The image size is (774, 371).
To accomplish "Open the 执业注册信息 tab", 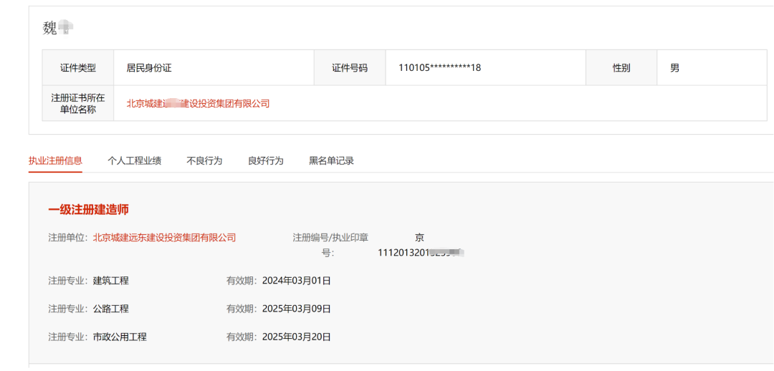I will tap(55, 161).
